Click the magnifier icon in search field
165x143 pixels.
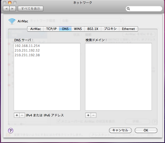click(128, 8)
